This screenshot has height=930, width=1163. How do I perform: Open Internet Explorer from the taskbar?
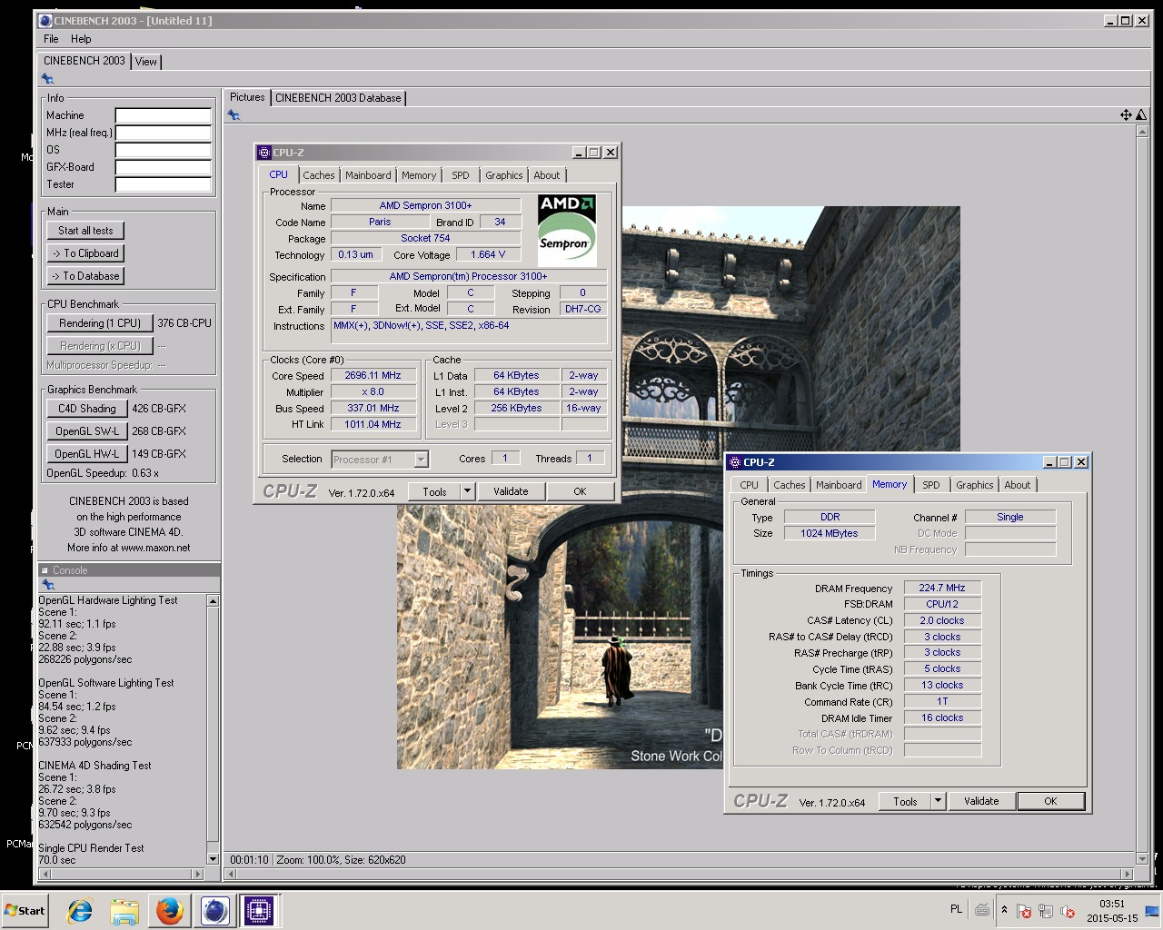(80, 910)
